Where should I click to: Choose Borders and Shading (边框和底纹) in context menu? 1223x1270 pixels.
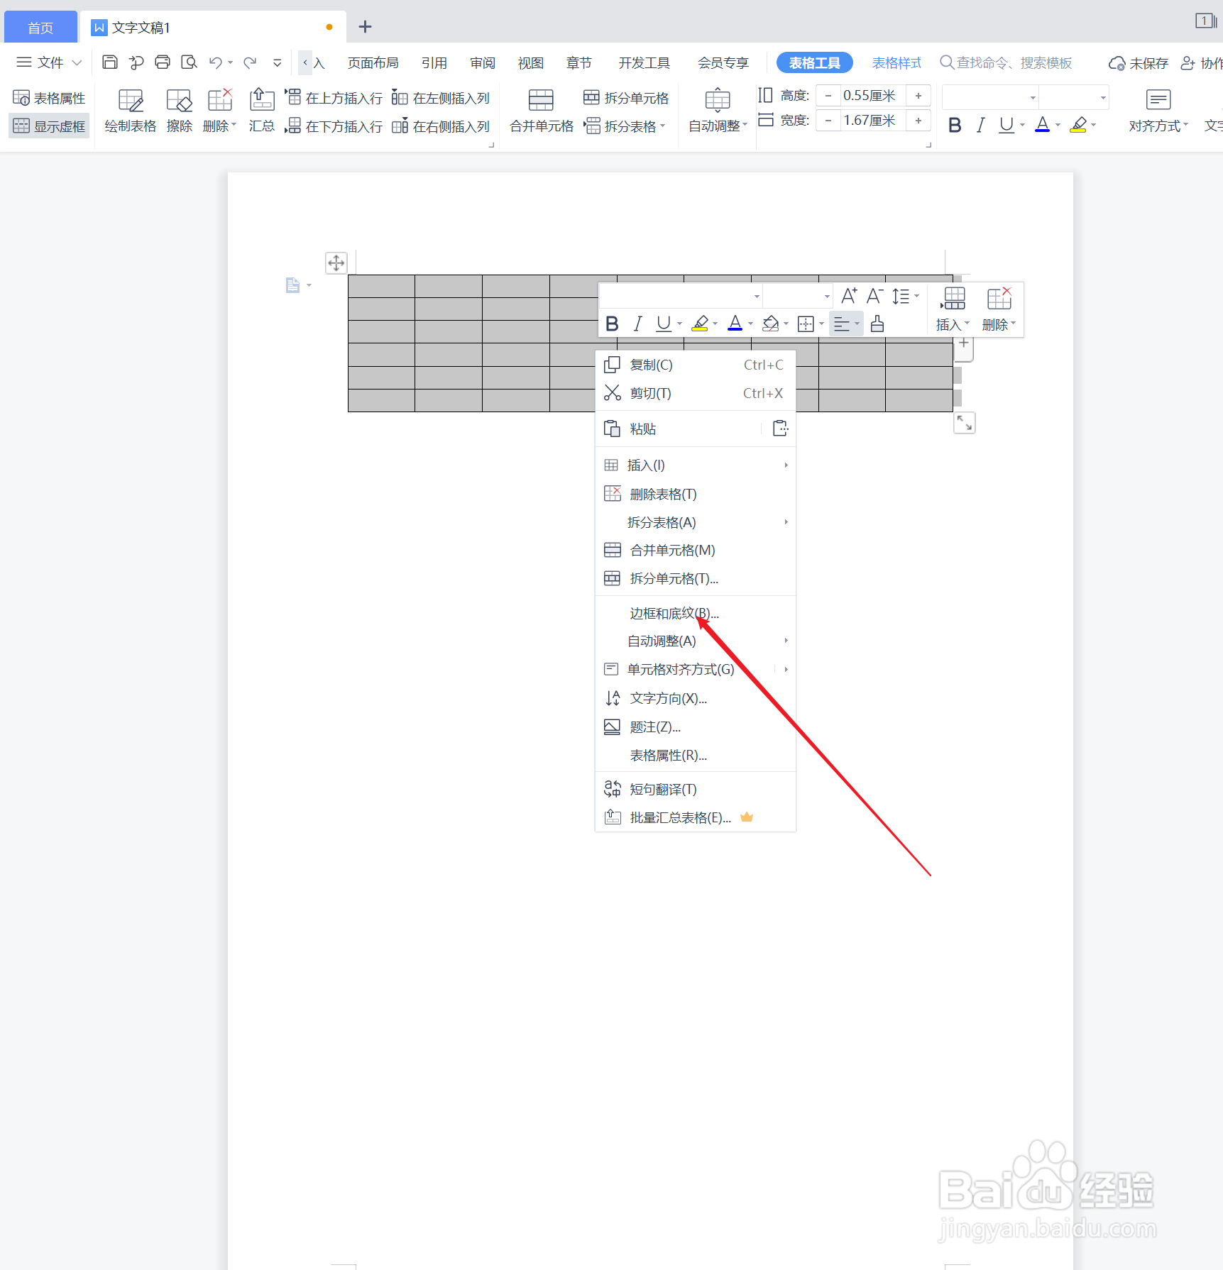tap(696, 613)
